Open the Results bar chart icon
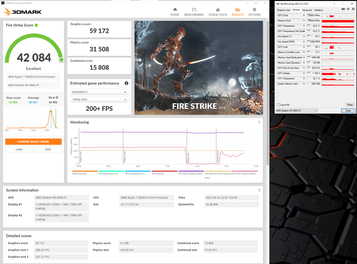 click(238, 10)
